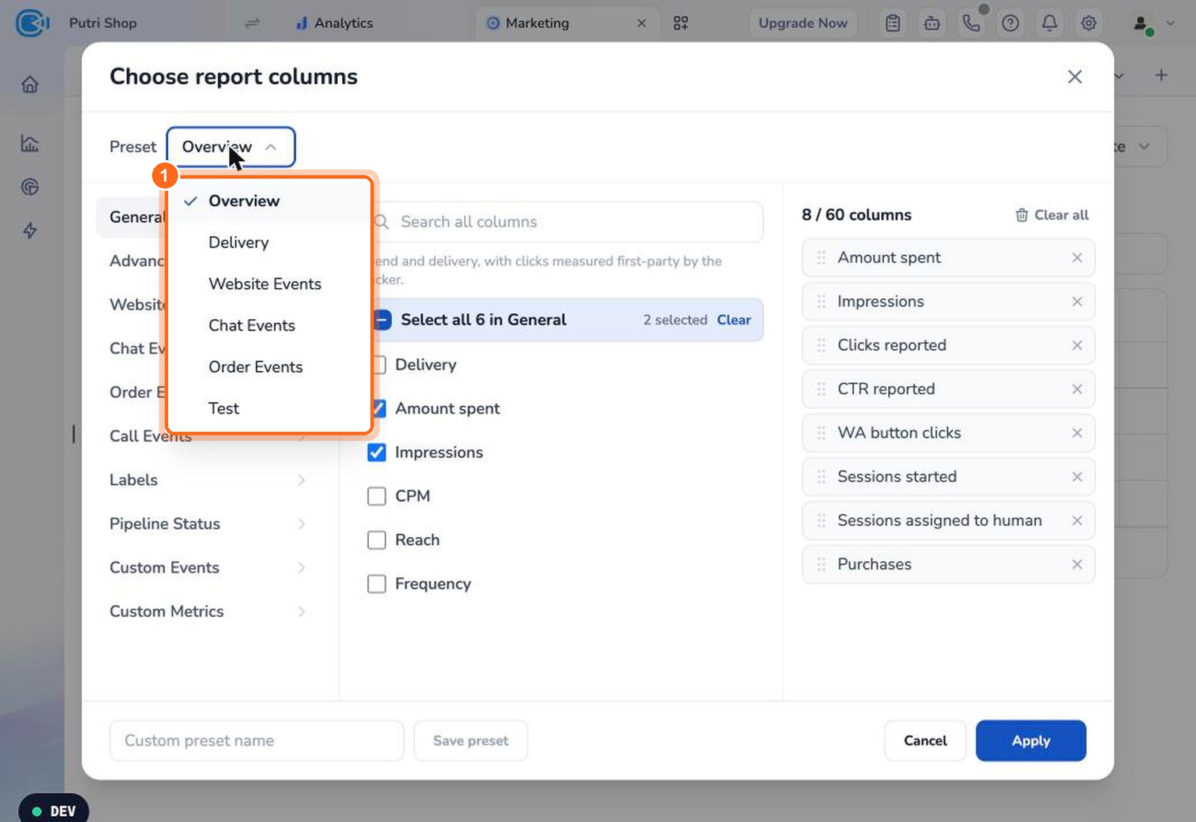This screenshot has width=1196, height=822.
Task: Check the Reach checkbox
Action: [x=377, y=540]
